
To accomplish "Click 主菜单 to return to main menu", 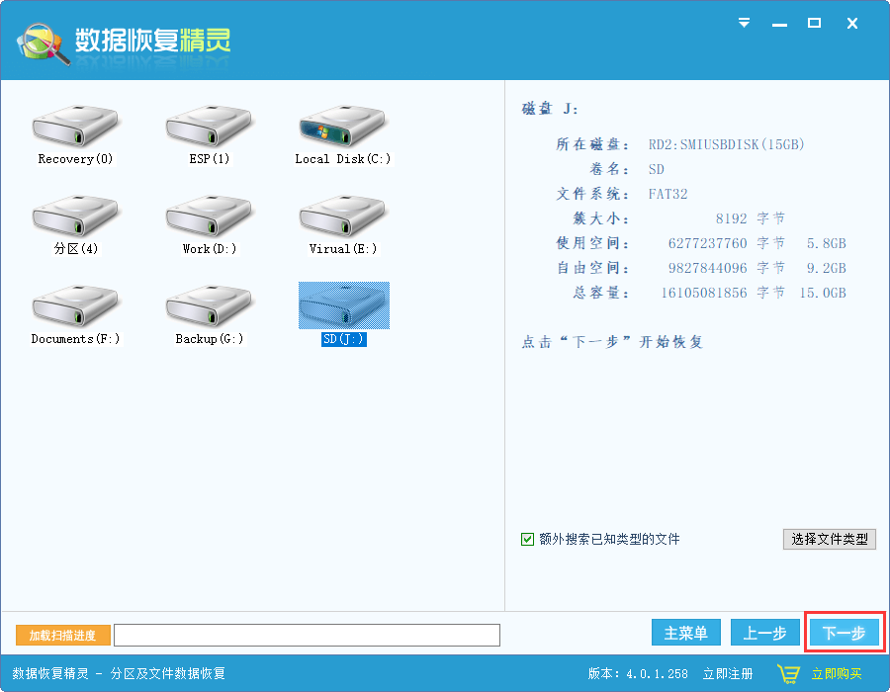I will tap(685, 633).
